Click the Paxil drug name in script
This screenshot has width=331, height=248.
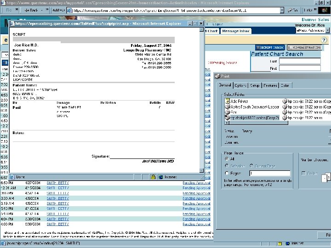[x=17, y=107]
